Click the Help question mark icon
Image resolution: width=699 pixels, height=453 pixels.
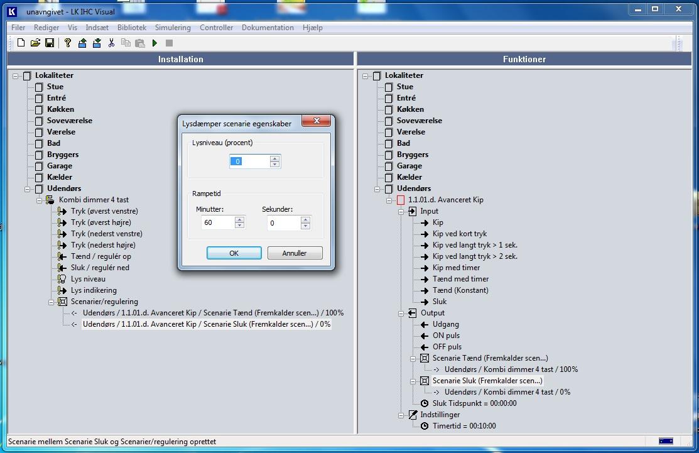68,43
